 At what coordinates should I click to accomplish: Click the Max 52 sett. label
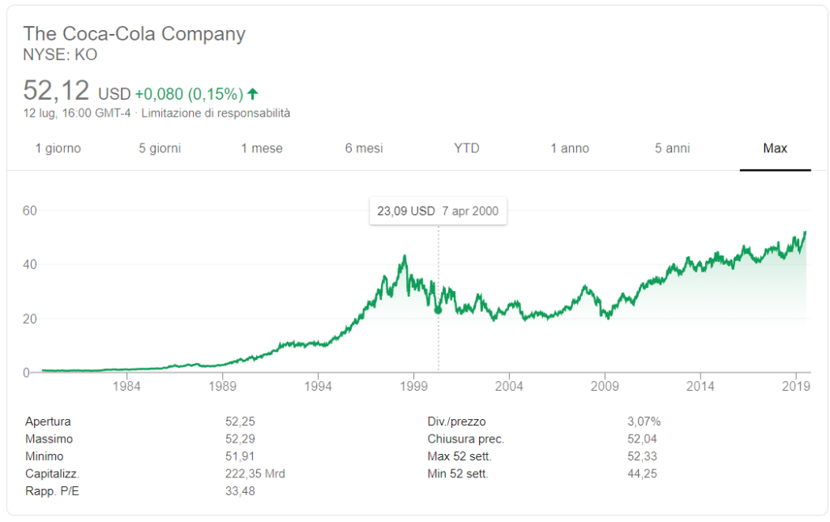[x=460, y=456]
